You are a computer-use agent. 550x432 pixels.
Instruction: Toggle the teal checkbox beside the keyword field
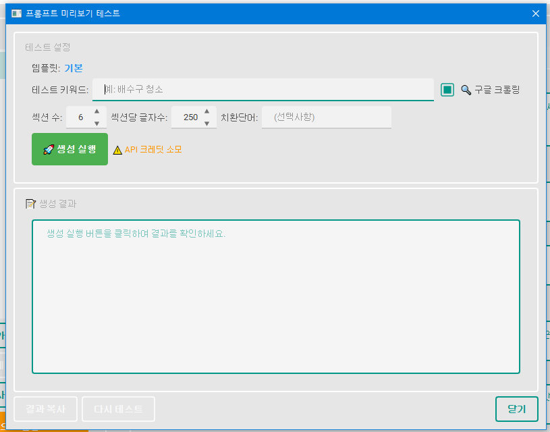447,89
